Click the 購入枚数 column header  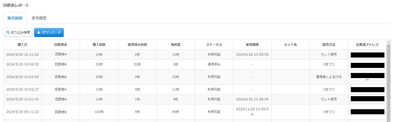(x=99, y=45)
